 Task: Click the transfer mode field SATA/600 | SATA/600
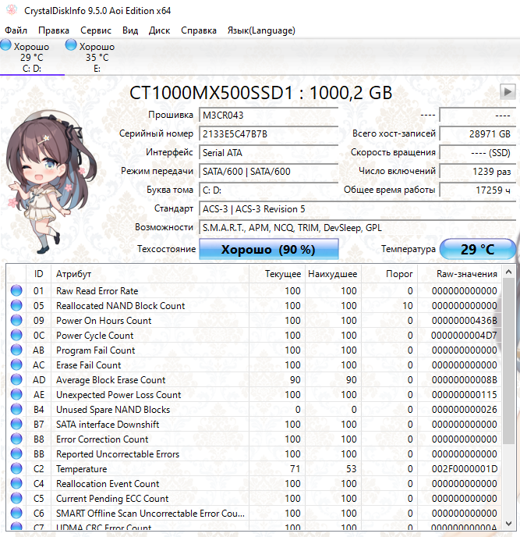pyautogui.click(x=268, y=172)
